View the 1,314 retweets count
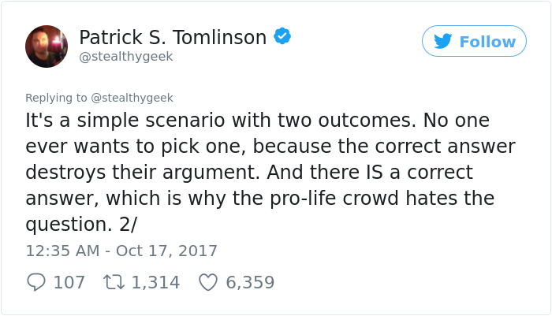The image size is (552, 316). (155, 282)
